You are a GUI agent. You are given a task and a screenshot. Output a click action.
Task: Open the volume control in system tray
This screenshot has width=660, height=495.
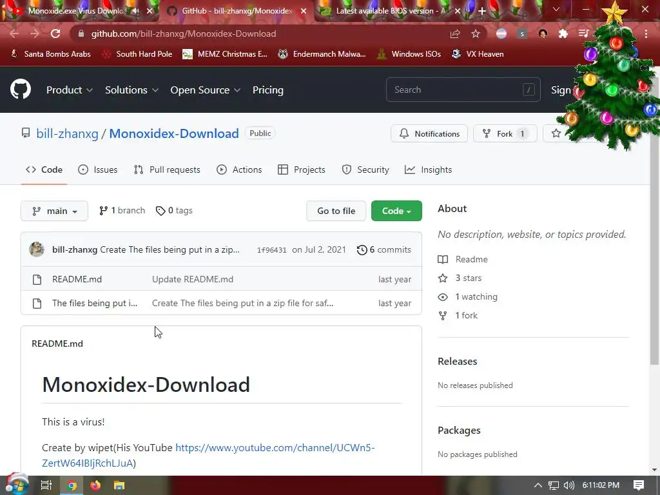coord(568,485)
